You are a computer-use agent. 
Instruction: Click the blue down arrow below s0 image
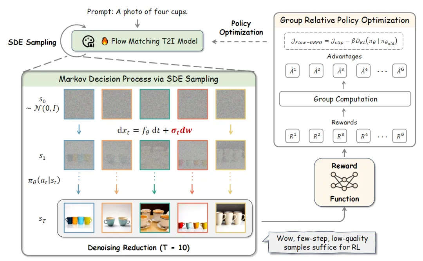click(79, 130)
